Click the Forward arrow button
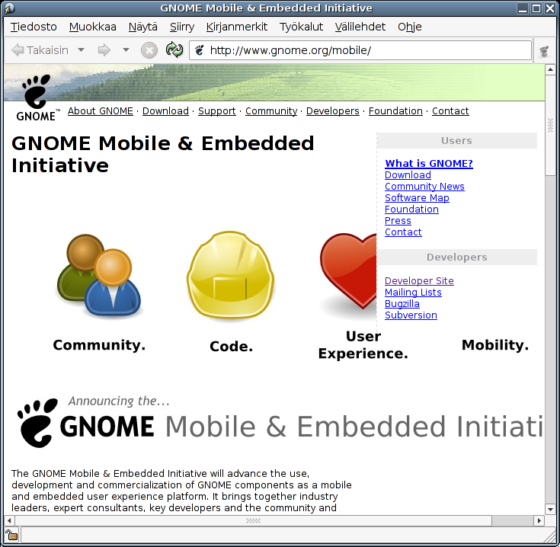 (104, 50)
